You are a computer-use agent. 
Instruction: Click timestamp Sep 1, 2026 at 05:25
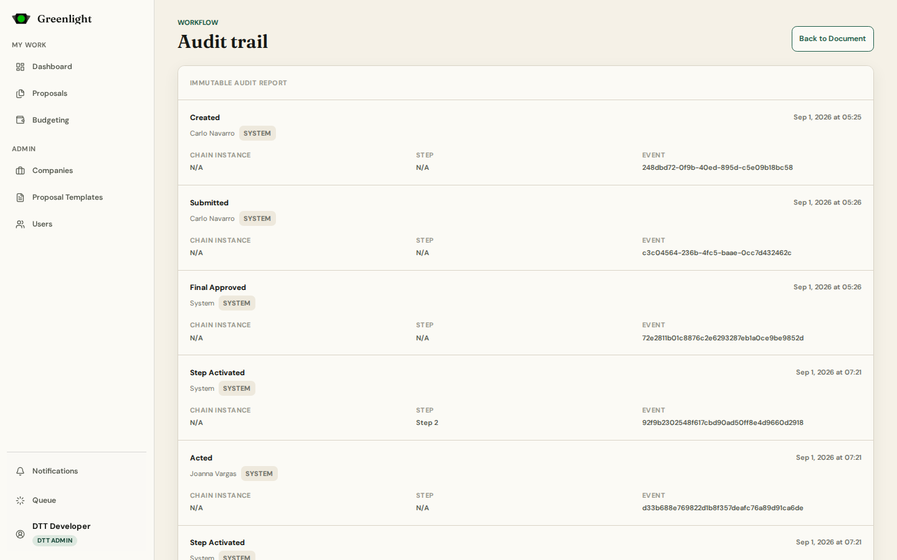[827, 117]
